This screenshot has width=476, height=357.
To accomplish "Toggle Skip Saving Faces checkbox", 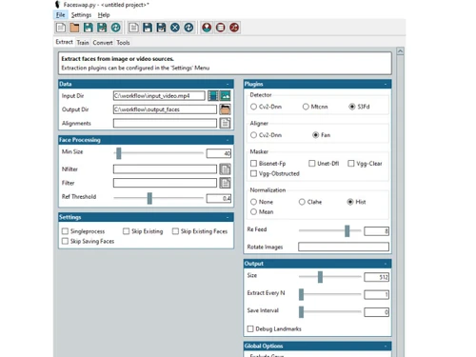I will click(65, 241).
